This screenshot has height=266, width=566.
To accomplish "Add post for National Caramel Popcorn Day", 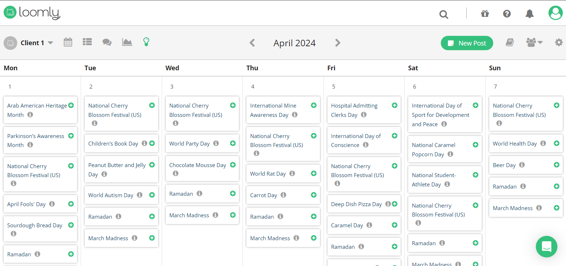I will [476, 145].
